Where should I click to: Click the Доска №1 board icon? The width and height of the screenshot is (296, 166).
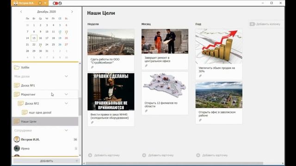pyautogui.click(x=17, y=85)
